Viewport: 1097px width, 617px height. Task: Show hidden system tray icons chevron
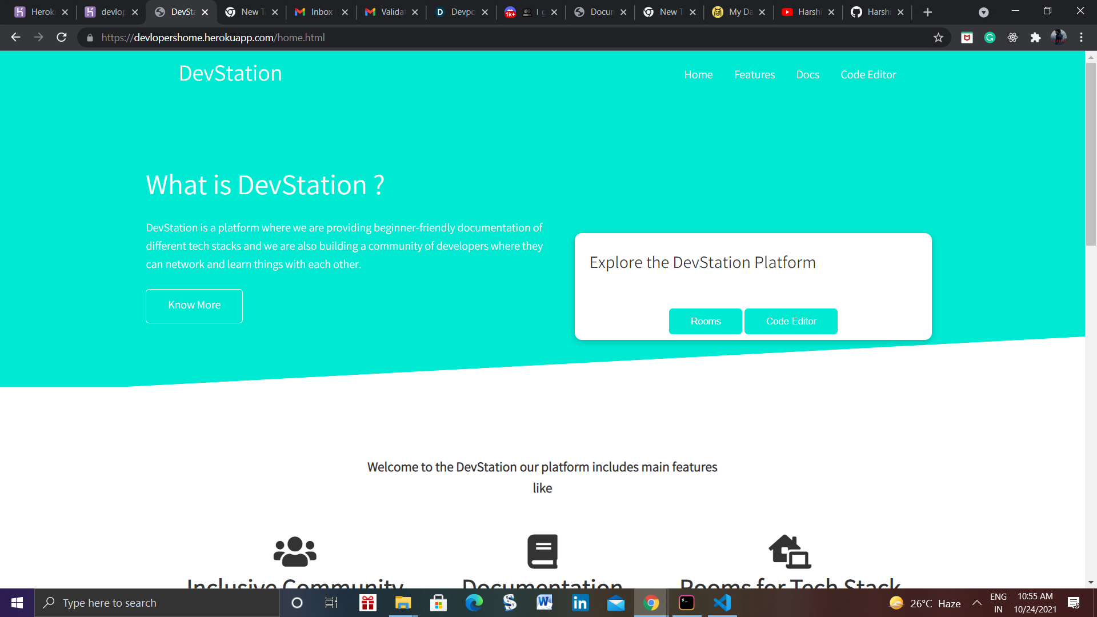point(977,603)
